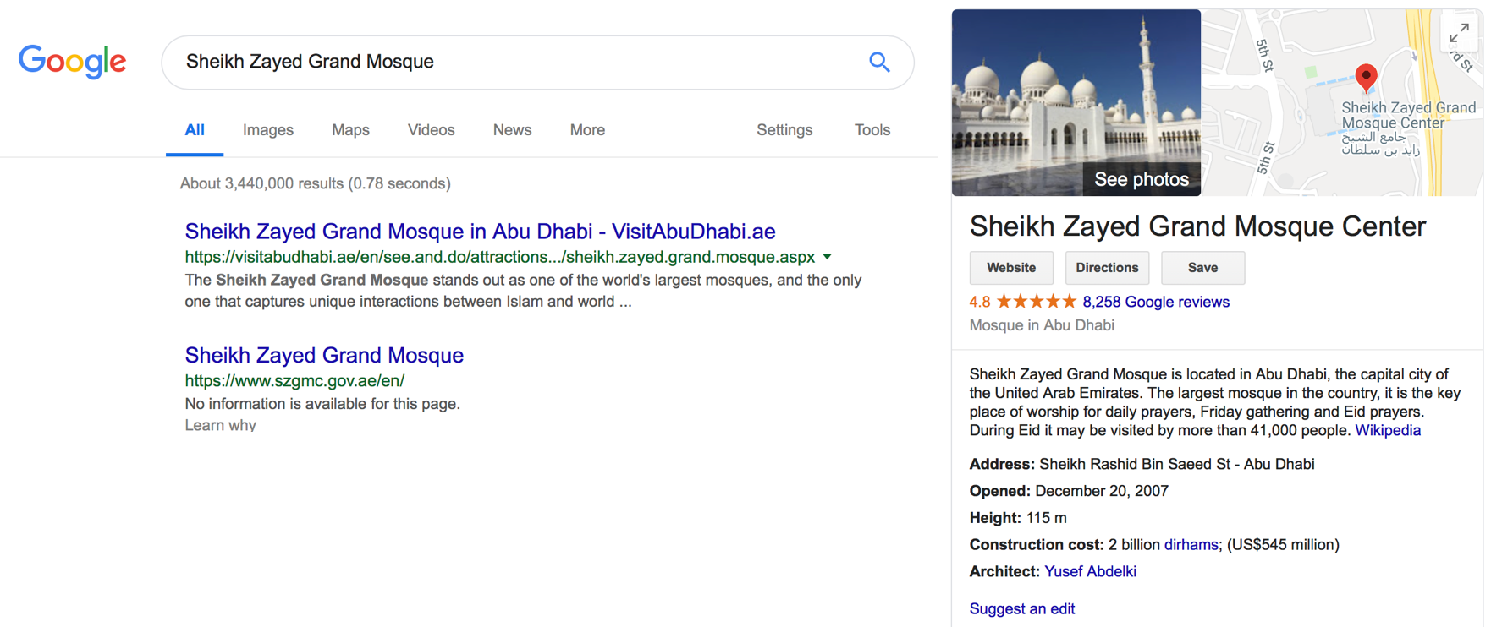
Task: Click the red map pin marker
Action: click(1366, 78)
